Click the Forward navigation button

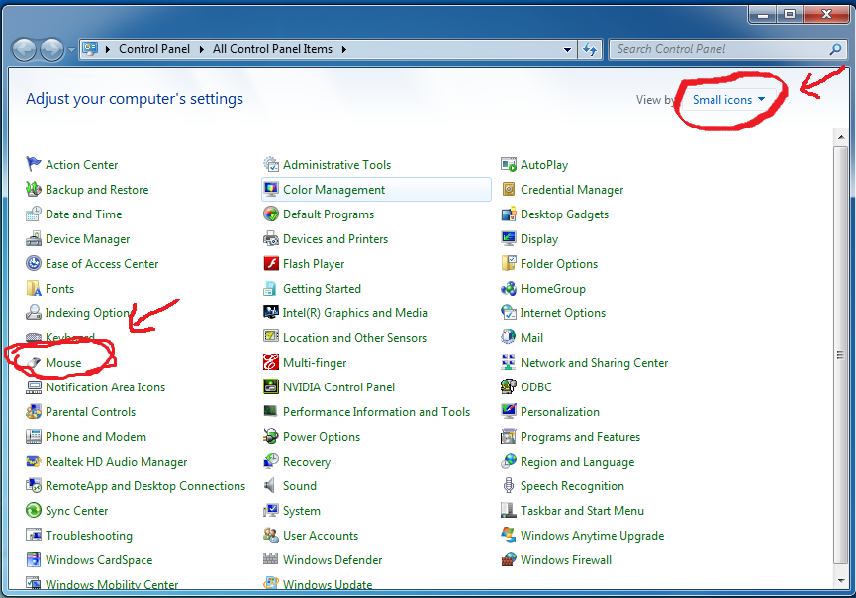coord(51,50)
